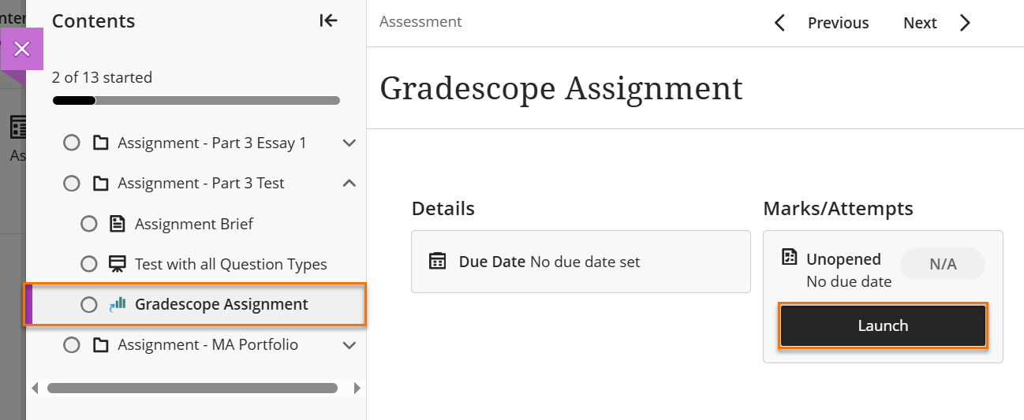Screen dimensions: 1024x420
Task: Collapse the Contents panel with arrow icon
Action: [x=328, y=21]
